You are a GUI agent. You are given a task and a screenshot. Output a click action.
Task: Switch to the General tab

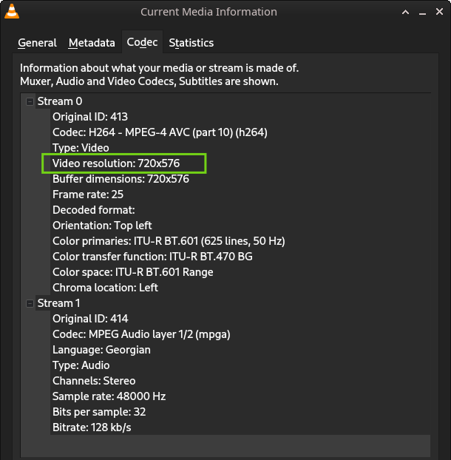pos(37,43)
